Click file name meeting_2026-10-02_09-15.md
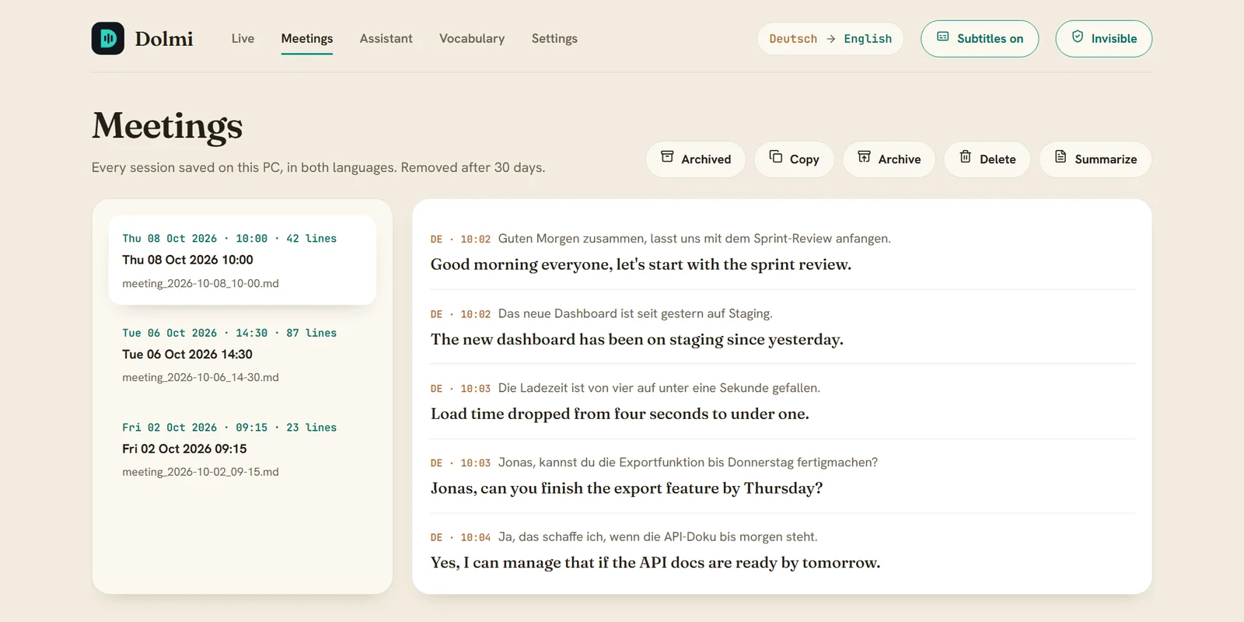1244x622 pixels. [201, 472]
